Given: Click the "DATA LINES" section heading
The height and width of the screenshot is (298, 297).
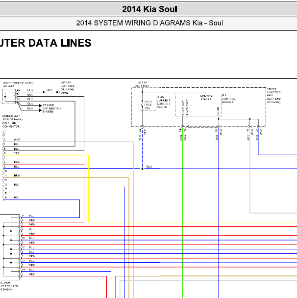Looking at the screenshot, I should pyautogui.click(x=60, y=43).
